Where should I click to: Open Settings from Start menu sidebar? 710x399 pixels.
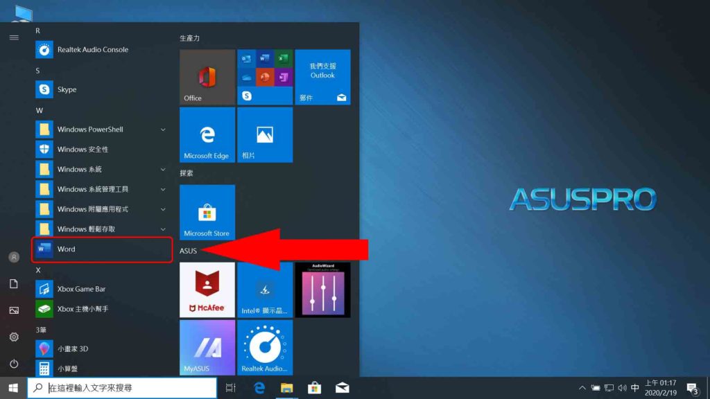[14, 337]
